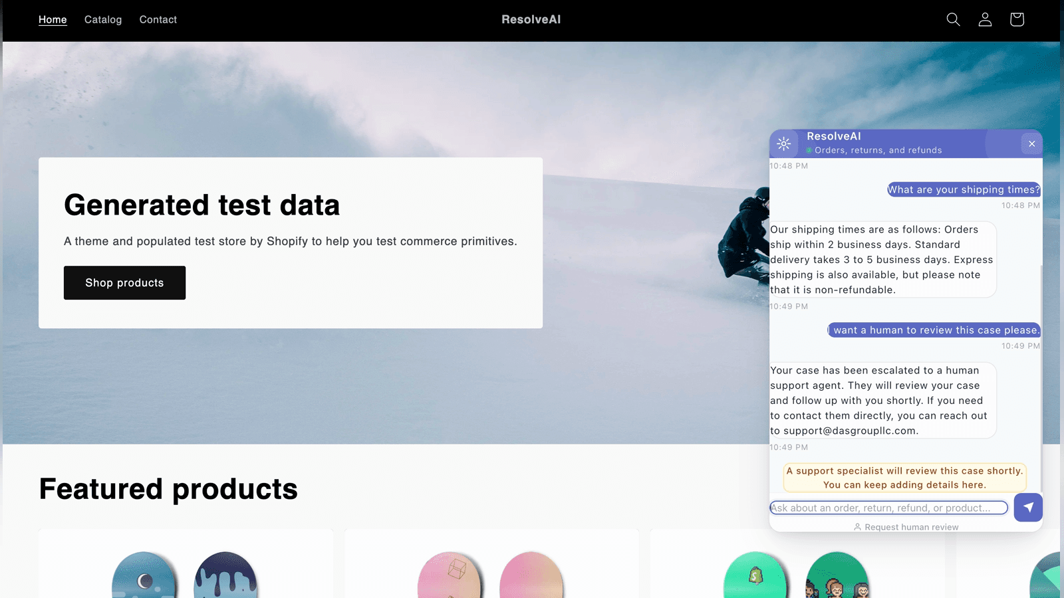The width and height of the screenshot is (1064, 598).
Task: Click the ResolveAI chat header title
Action: (834, 136)
